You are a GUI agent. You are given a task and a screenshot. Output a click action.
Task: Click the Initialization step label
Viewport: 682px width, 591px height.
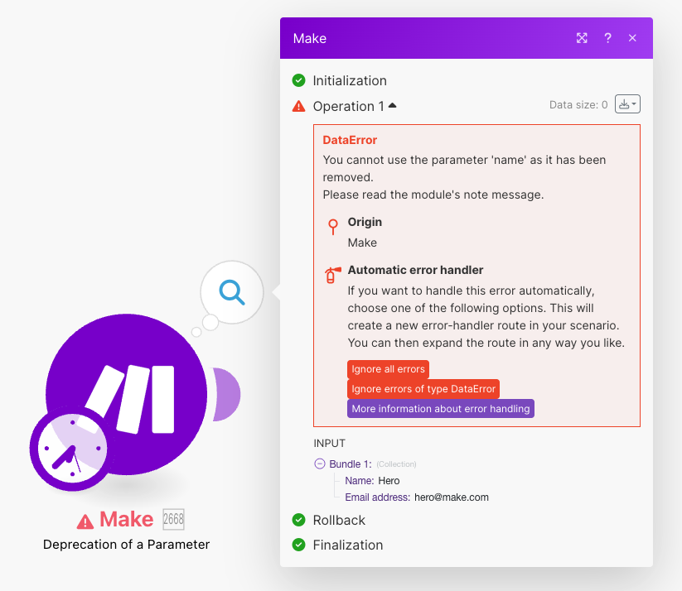point(350,81)
